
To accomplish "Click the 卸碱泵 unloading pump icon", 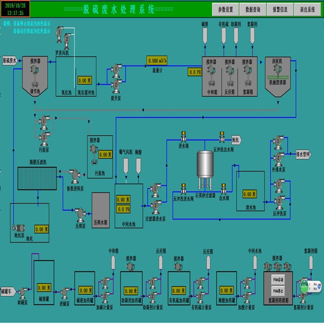I will point(22,293).
